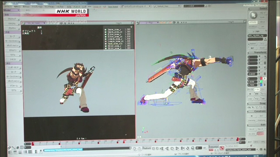280x157 pixels.
Task: Click the first orange icon in right viewport bar
Action: (161, 22)
